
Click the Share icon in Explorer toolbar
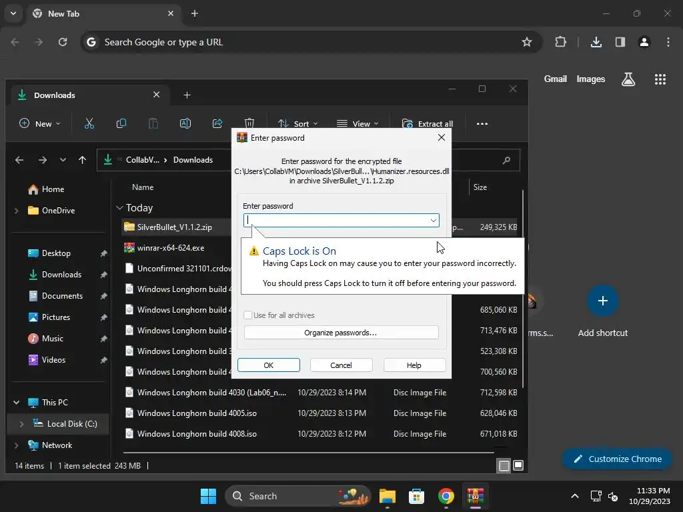coord(217,123)
